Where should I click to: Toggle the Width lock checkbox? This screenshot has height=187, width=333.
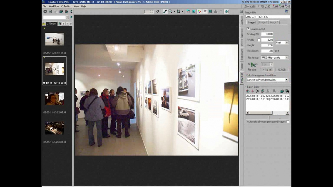coord(258,40)
